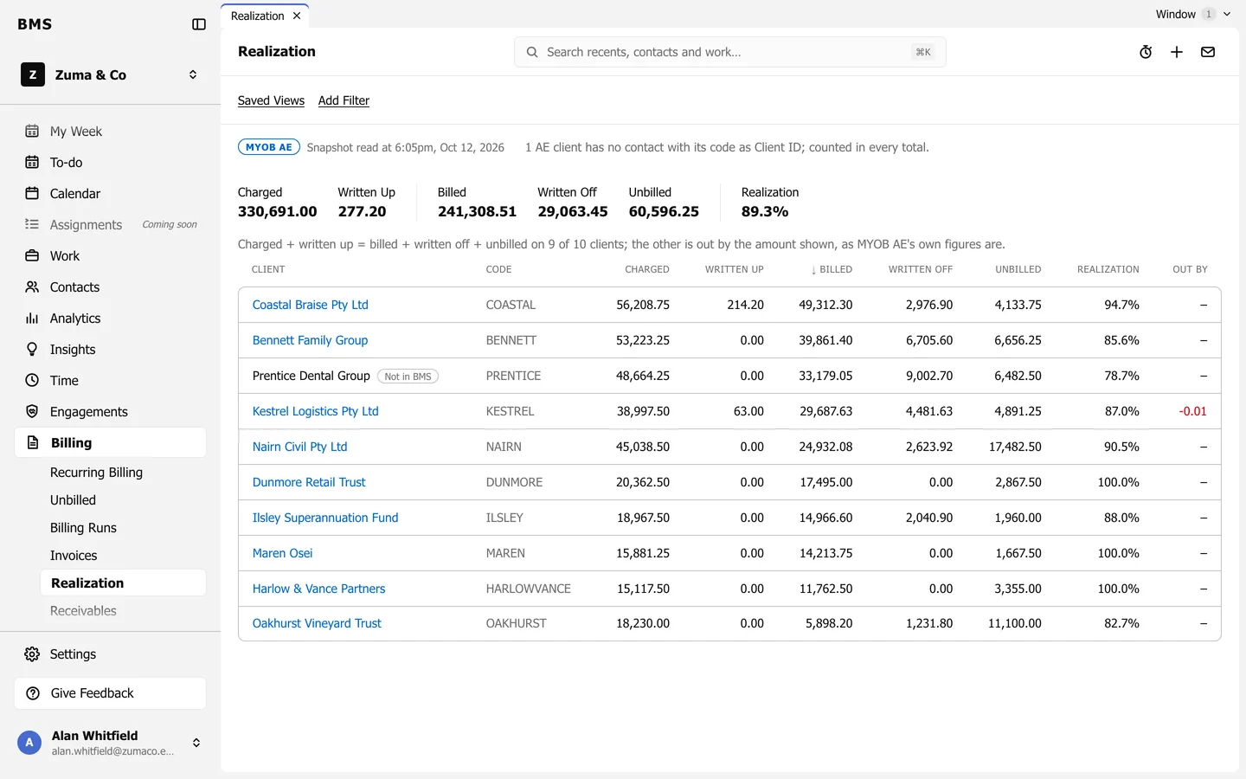
Task: Open the timer icon in header
Action: click(1146, 52)
